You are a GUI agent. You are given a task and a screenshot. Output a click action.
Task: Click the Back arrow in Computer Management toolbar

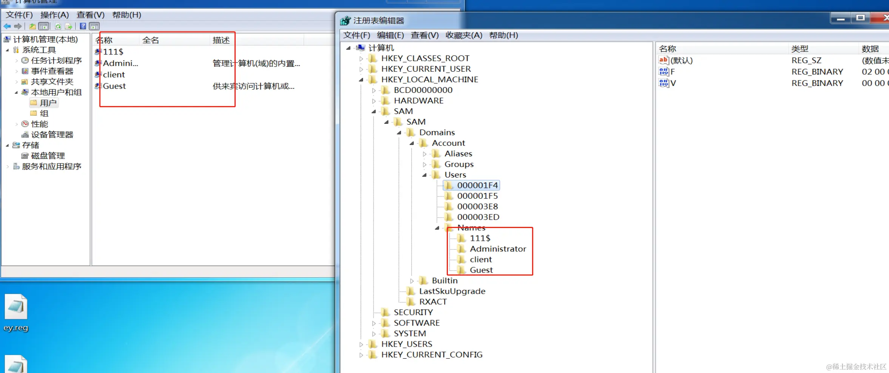[x=7, y=26]
